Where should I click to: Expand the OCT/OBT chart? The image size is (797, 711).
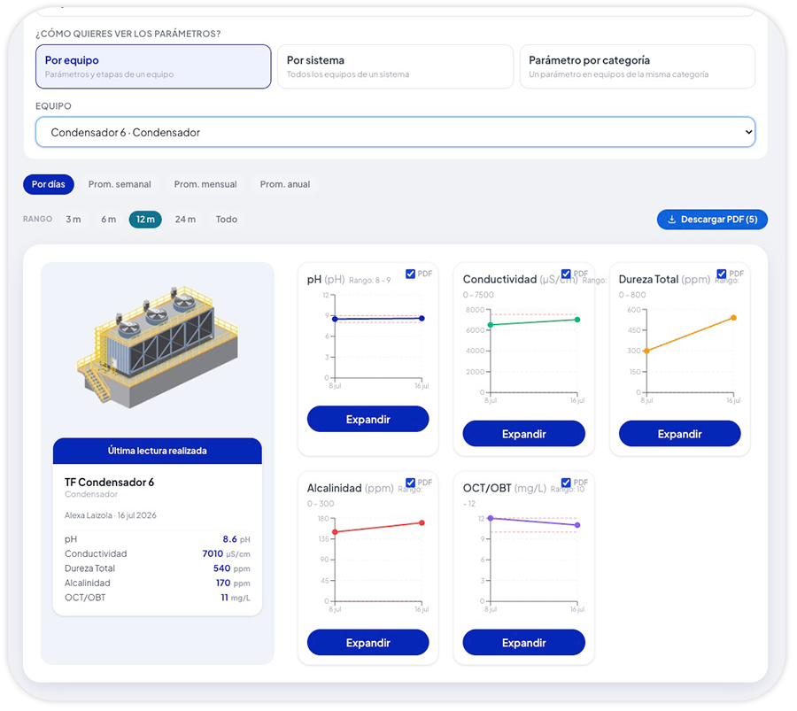tap(523, 643)
